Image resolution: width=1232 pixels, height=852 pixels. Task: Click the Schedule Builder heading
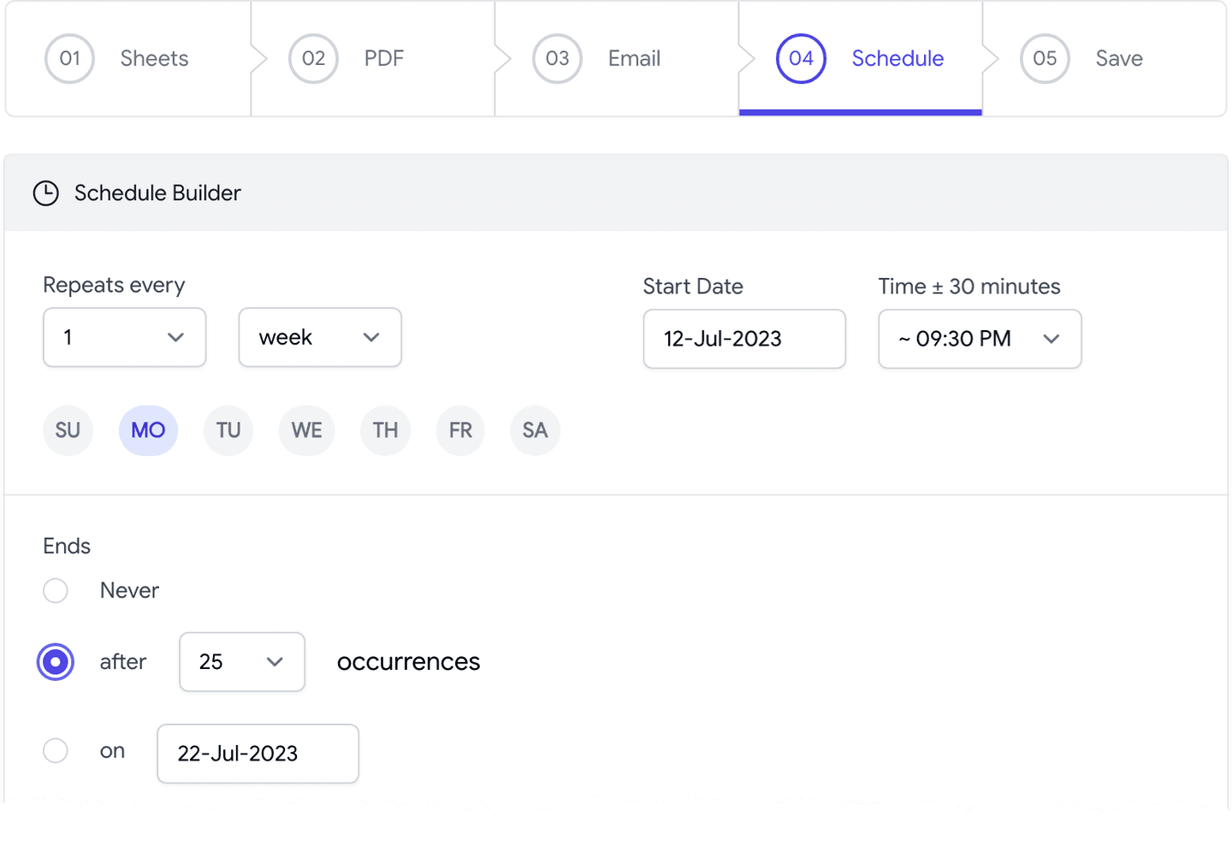coord(157,193)
